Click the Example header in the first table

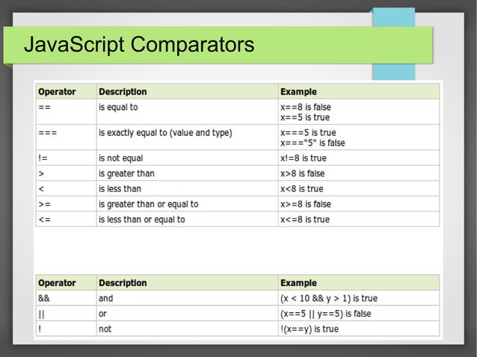(298, 92)
